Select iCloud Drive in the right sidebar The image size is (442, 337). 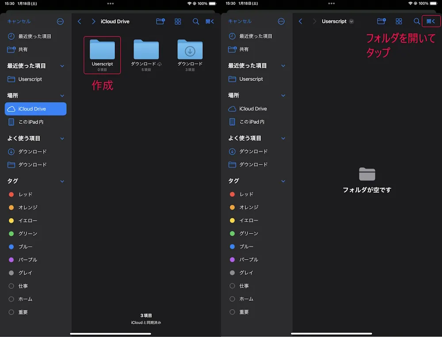tap(256, 108)
